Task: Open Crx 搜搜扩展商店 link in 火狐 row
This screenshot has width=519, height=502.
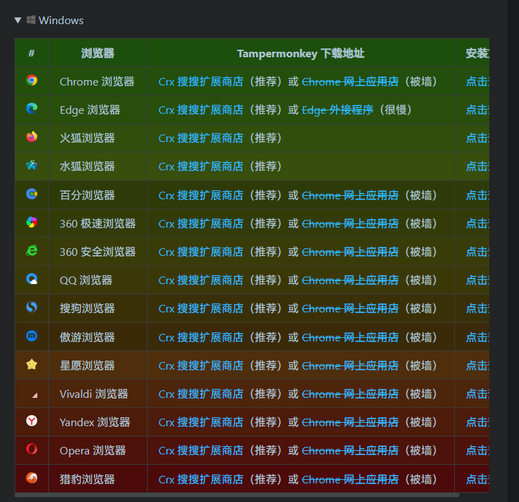Action: (x=201, y=138)
